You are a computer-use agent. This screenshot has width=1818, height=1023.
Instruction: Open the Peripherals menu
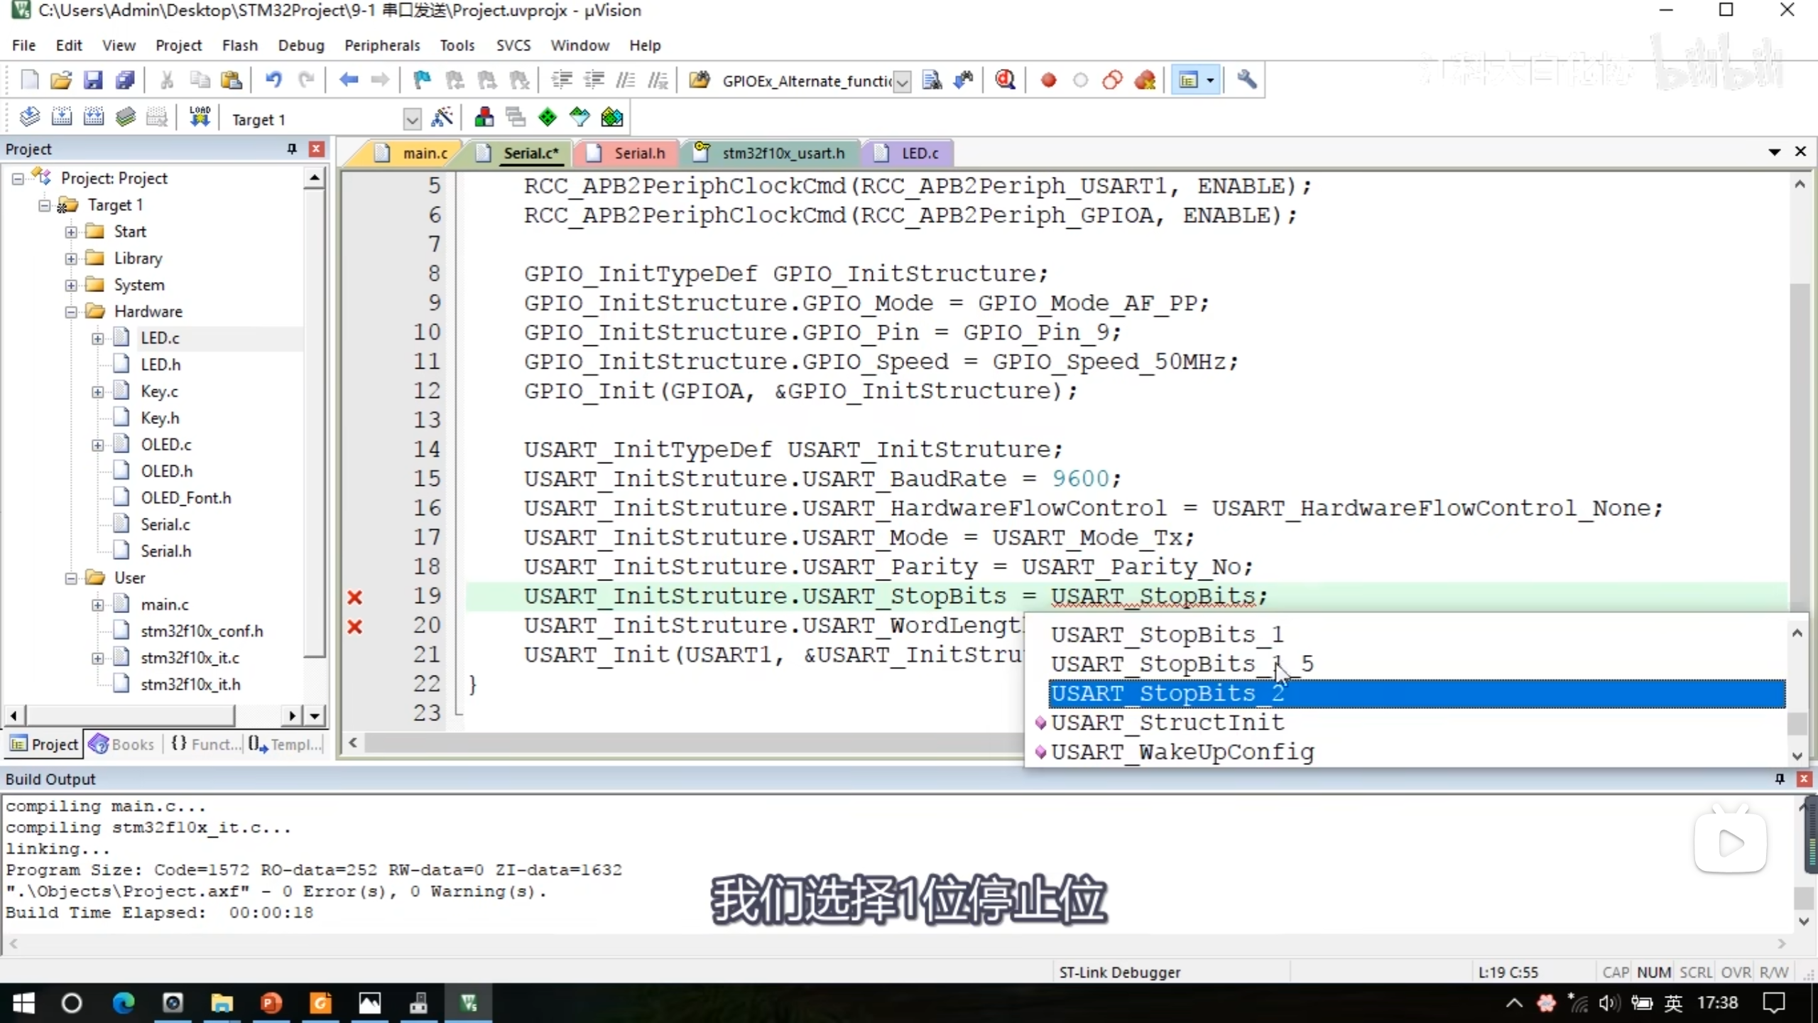[381, 45]
